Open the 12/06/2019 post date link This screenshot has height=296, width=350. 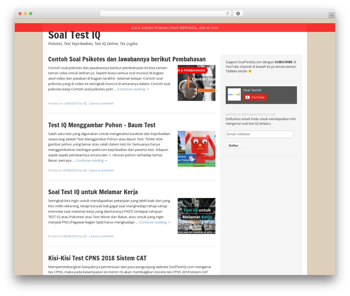pos(71,103)
